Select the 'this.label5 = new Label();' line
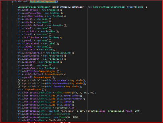The width and height of the screenshot is (163, 123). 35,19
